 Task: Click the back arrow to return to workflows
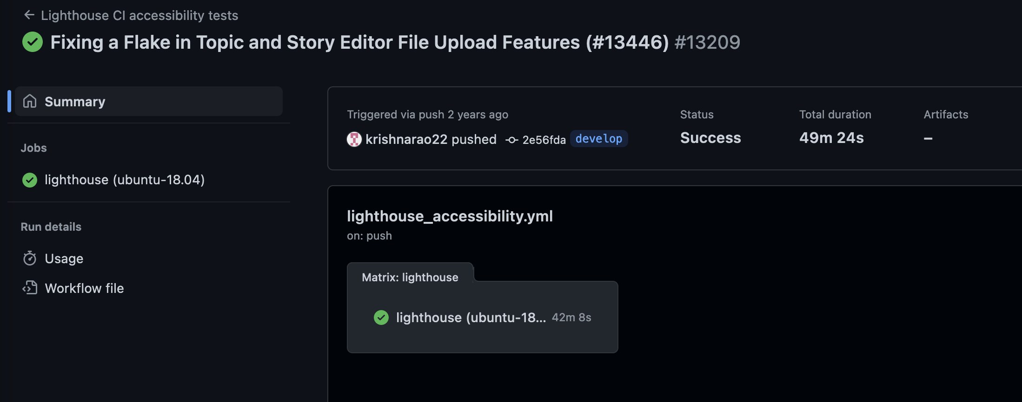29,14
